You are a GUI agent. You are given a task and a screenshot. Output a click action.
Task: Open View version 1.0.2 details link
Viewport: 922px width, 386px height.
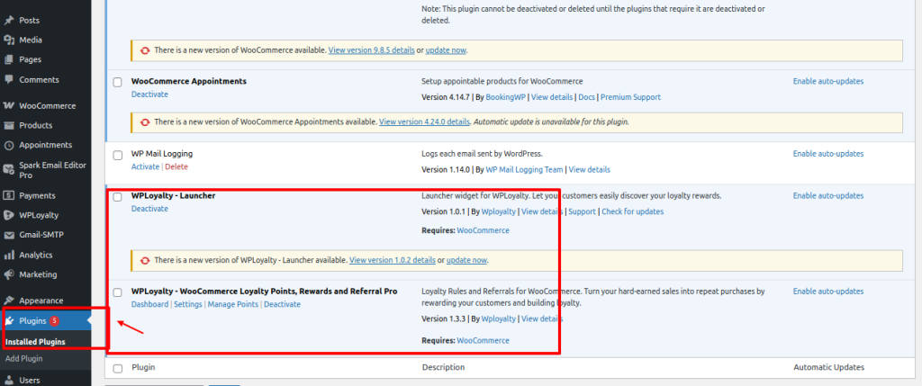(x=393, y=260)
